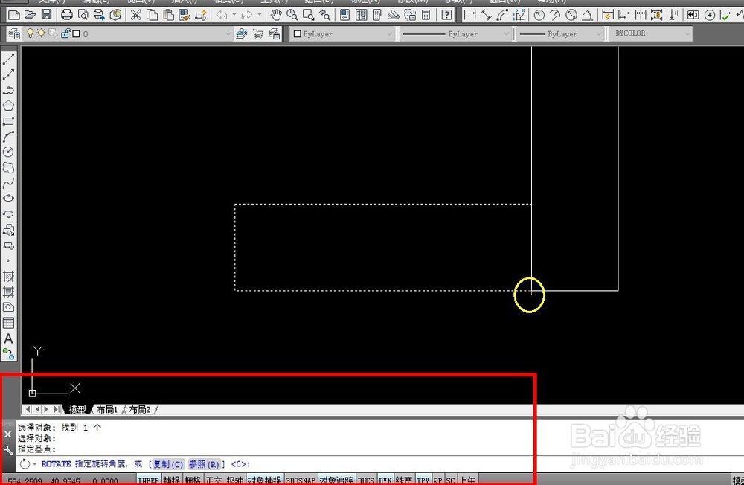Select the Zoom Realtime magnifier icon

tap(292, 15)
